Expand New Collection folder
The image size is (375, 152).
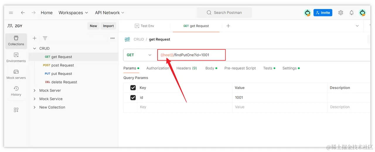[x=35, y=107]
